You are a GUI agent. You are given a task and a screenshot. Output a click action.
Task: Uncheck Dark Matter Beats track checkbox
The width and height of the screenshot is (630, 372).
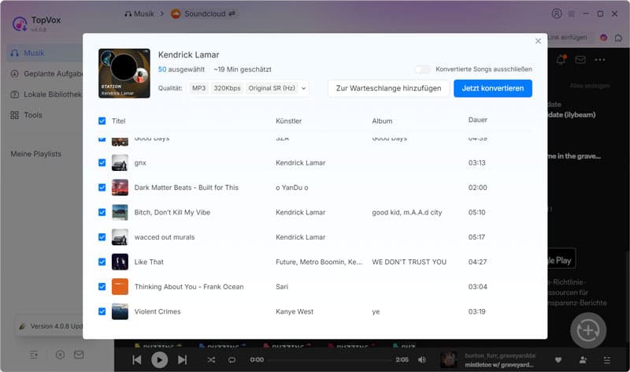[102, 188]
